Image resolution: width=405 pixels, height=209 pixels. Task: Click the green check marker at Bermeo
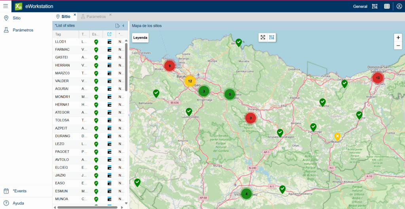pyautogui.click(x=239, y=43)
